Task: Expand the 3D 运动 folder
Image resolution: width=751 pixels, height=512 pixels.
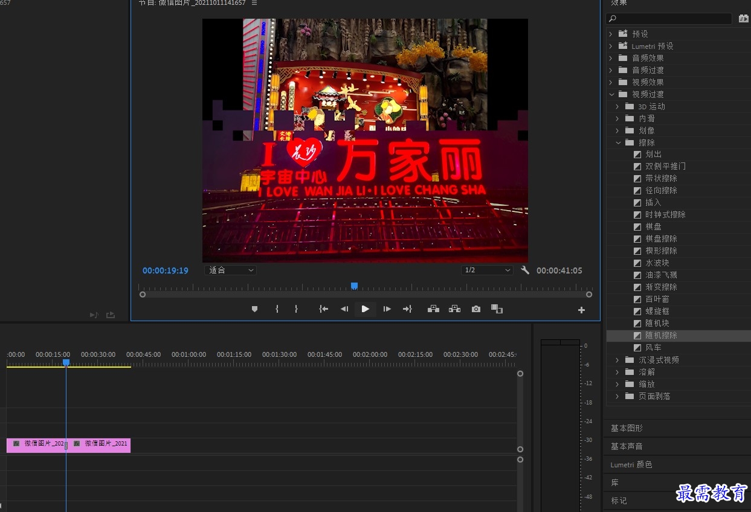Action: pos(617,106)
